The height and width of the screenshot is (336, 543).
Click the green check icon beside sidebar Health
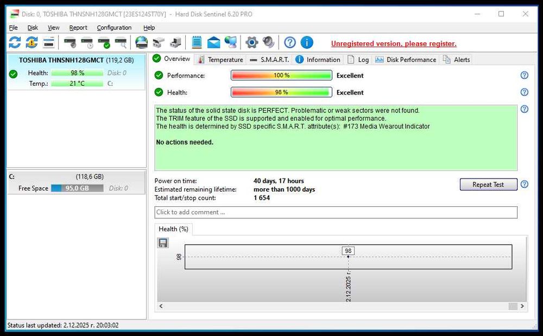click(13, 74)
